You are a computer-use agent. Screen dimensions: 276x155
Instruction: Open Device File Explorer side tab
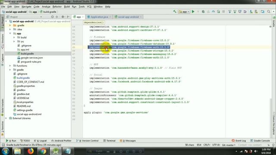[274, 124]
